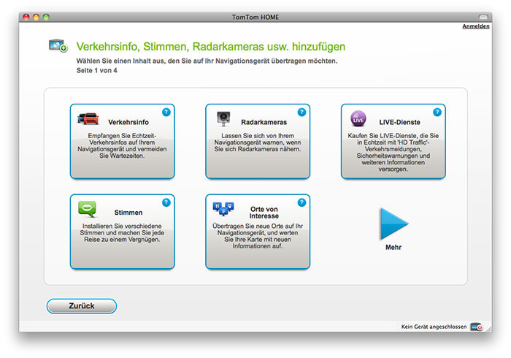
Task: Click the Mehr label
Action: 393,247
